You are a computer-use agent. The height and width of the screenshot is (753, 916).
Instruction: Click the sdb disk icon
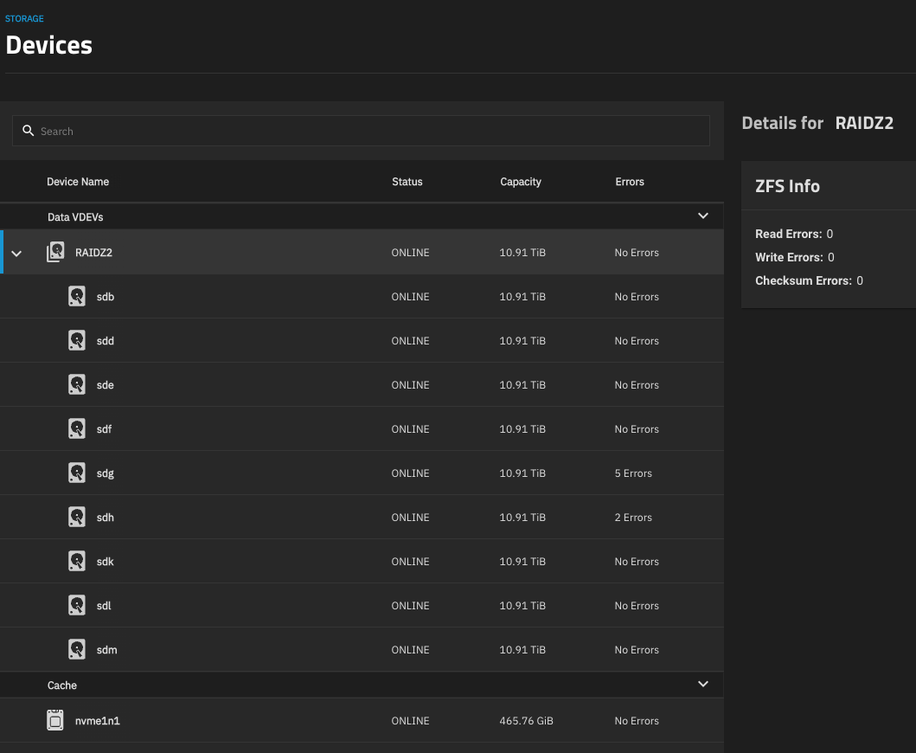tap(76, 296)
